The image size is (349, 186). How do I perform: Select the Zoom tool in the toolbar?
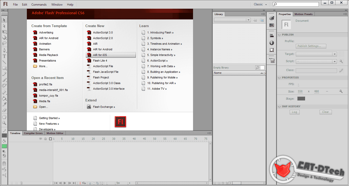[4, 123]
